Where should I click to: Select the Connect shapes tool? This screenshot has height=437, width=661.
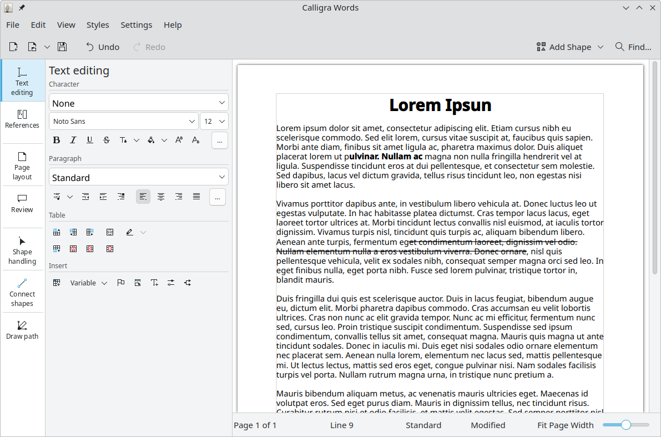pos(22,292)
